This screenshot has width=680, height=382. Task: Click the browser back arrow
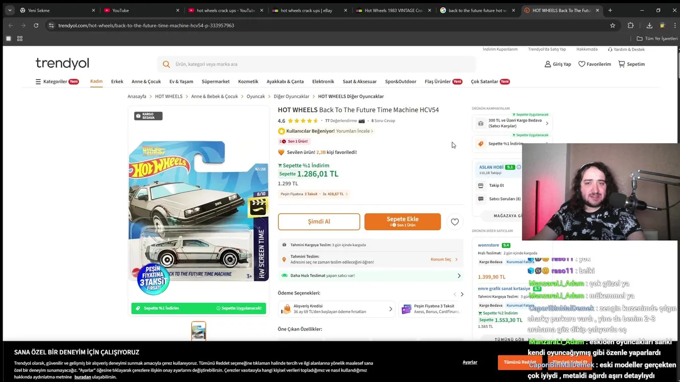(11, 25)
